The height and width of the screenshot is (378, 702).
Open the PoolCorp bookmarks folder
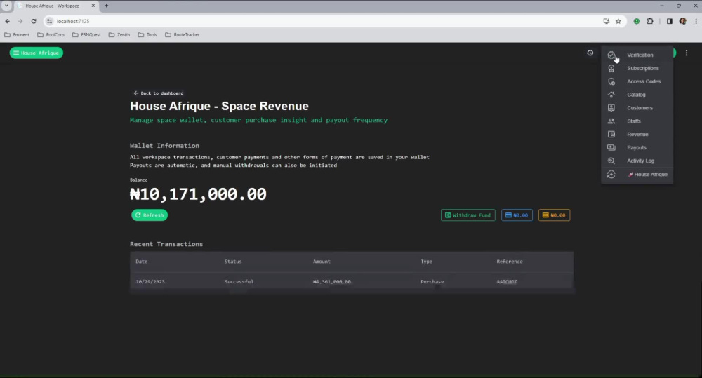click(51, 34)
